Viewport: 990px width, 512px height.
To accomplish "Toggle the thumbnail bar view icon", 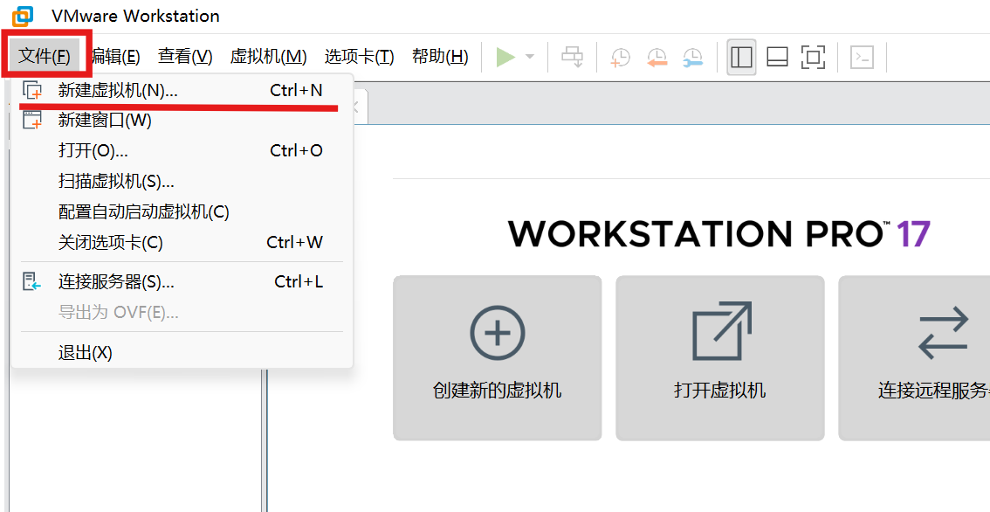I will (777, 58).
